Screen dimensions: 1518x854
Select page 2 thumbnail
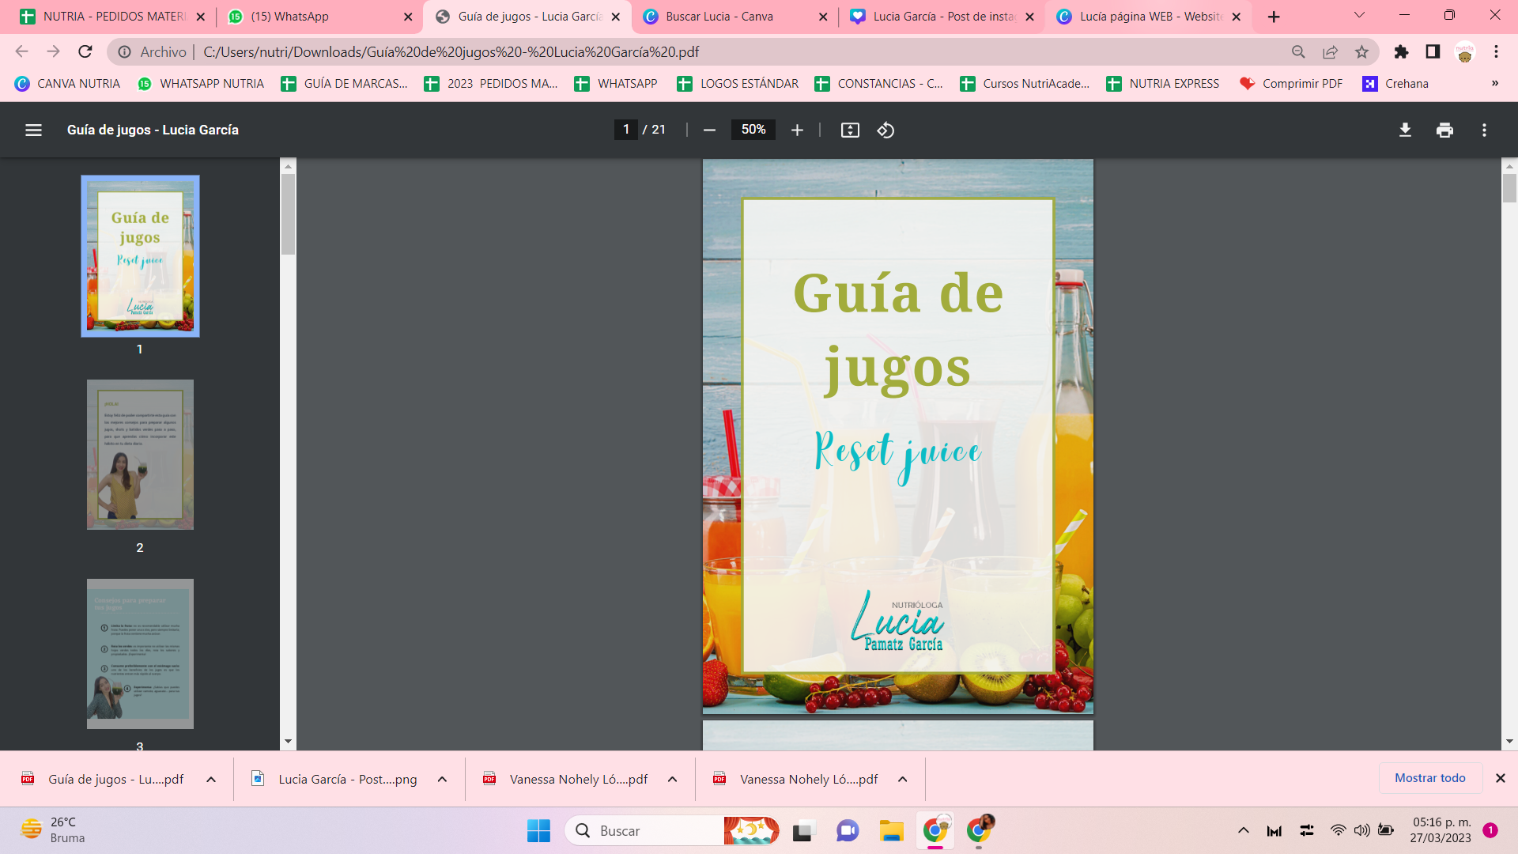coord(140,455)
